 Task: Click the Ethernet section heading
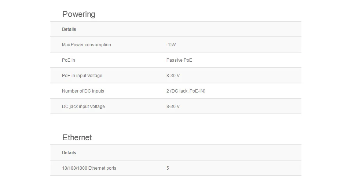77,138
